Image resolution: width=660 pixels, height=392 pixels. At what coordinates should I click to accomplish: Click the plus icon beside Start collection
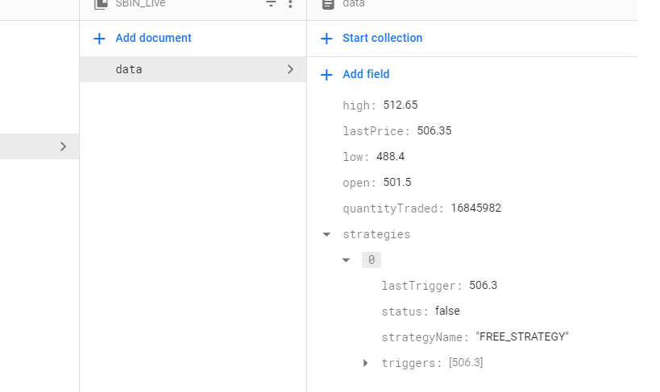(x=326, y=39)
